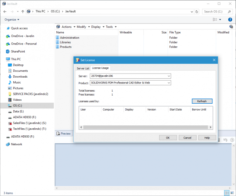This screenshot has height=196, width=236.
Task: Select Quick access in navigation pane
Action: pyautogui.click(x=19, y=28)
